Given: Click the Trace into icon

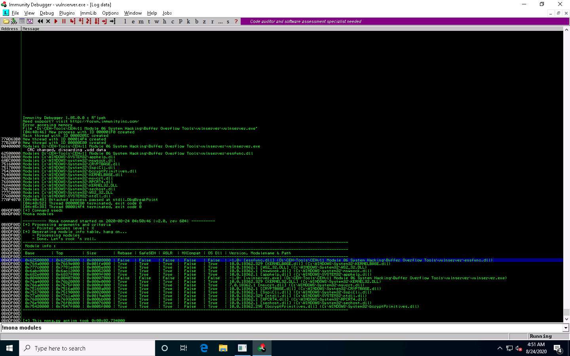Looking at the screenshot, I should pyautogui.click(x=89, y=21).
